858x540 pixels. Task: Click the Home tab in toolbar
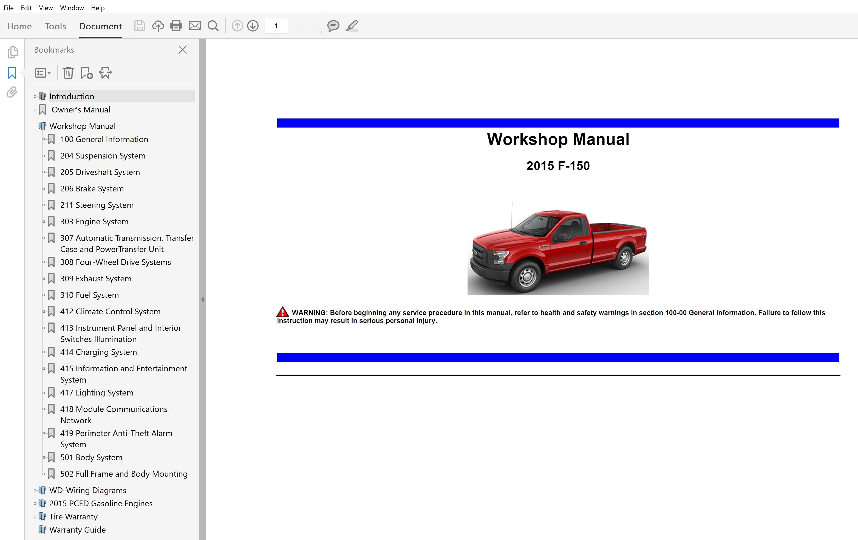(x=19, y=26)
